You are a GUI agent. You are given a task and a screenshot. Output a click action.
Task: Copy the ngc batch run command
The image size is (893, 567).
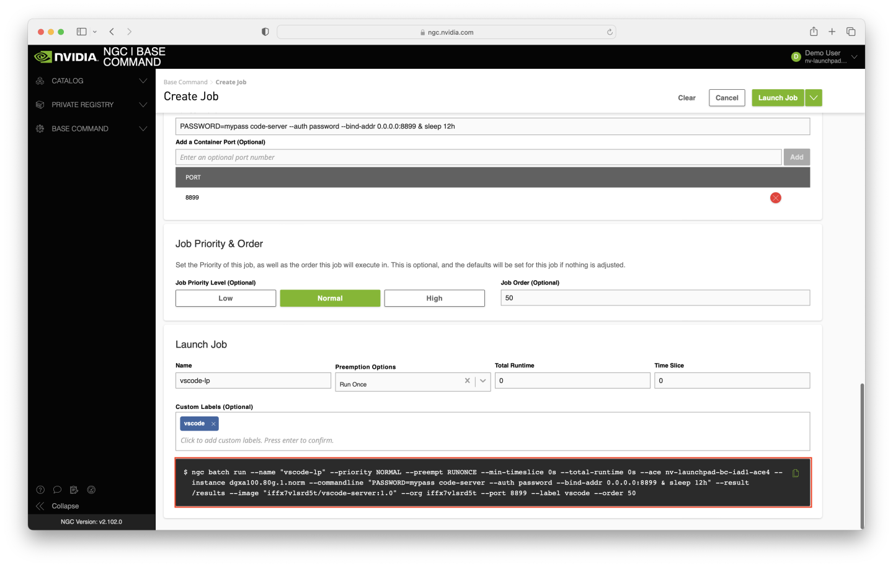click(796, 473)
